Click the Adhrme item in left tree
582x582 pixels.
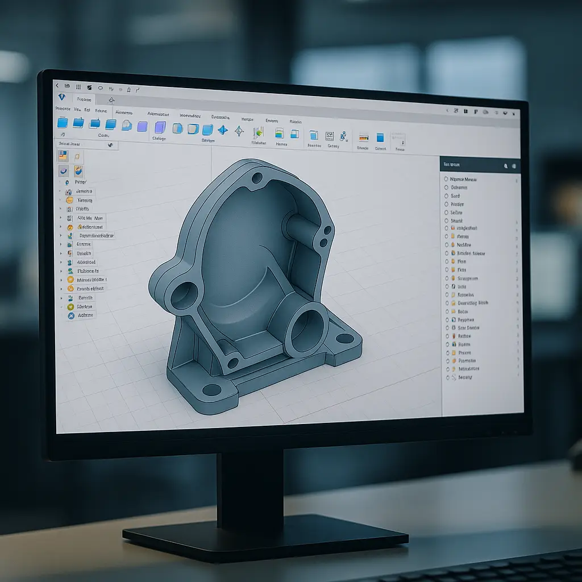[85, 315]
